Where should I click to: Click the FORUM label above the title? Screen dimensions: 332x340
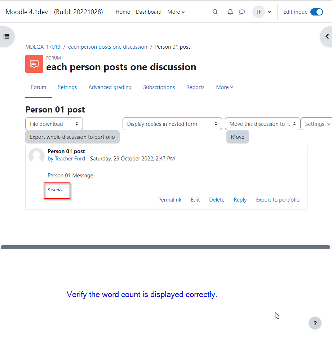[53, 58]
